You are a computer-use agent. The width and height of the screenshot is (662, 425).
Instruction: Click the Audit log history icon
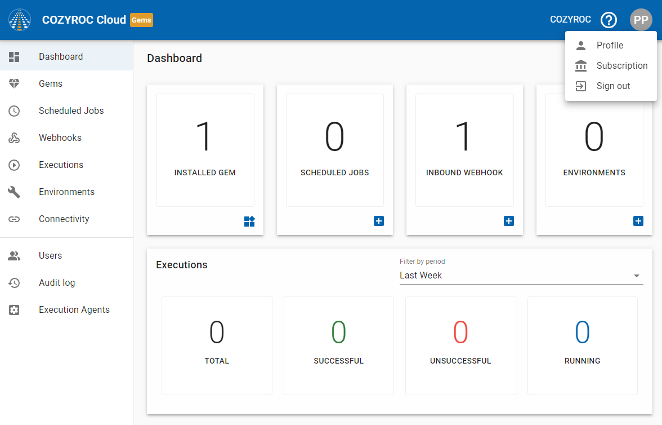point(14,283)
